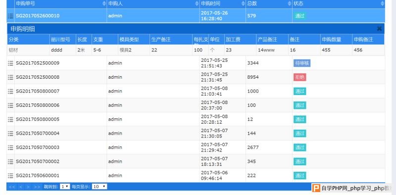Go to previous page with < button

pos(21,187)
